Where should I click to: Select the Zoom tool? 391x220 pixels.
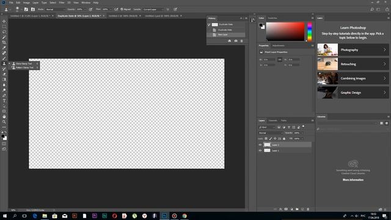[x=4, y=122]
